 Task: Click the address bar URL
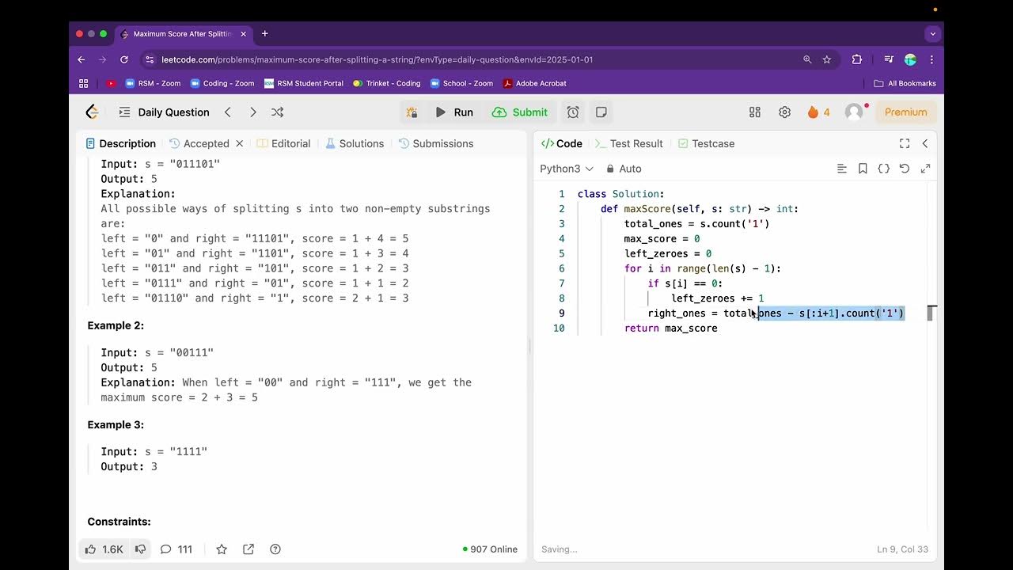377,59
